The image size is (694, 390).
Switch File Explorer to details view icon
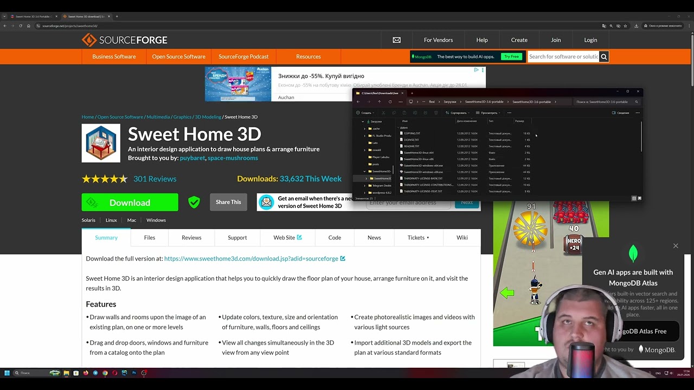[634, 198]
